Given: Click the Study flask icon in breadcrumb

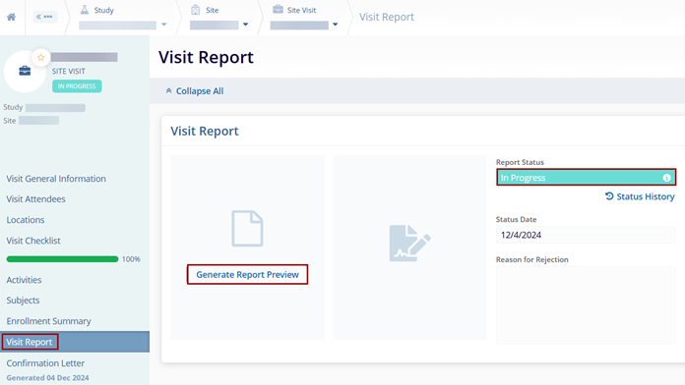Looking at the screenshot, I should pyautogui.click(x=85, y=10).
